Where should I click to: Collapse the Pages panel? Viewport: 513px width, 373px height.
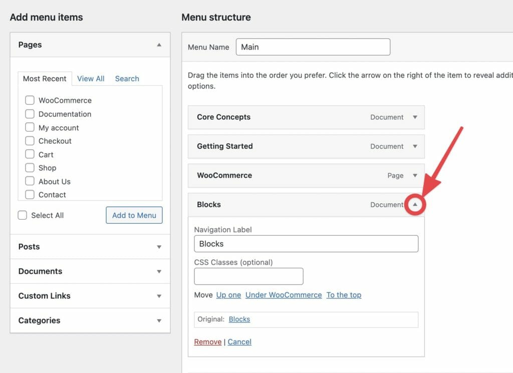tap(159, 45)
